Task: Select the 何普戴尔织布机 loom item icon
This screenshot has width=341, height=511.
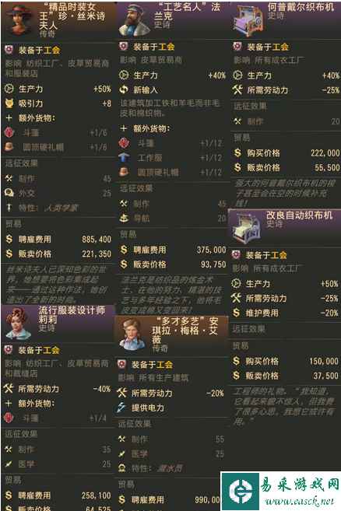Action: tap(248, 20)
